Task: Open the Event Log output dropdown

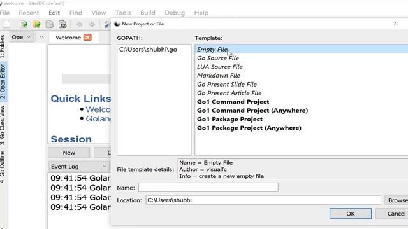Action: [x=78, y=167]
